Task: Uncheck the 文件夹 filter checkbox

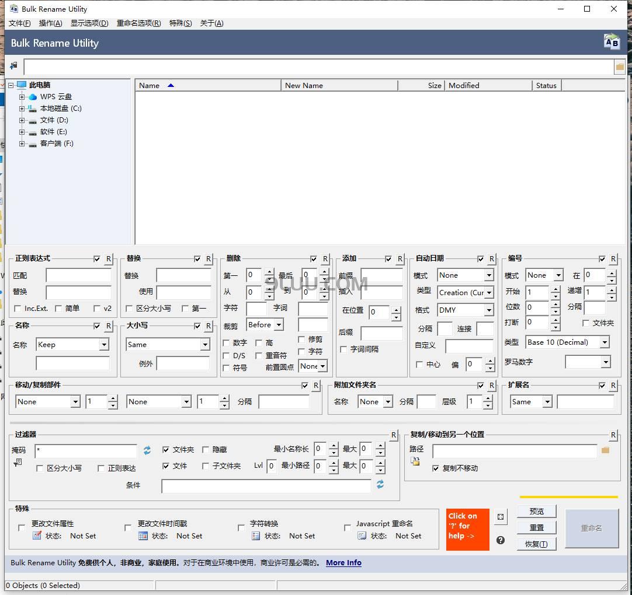Action: tap(166, 450)
